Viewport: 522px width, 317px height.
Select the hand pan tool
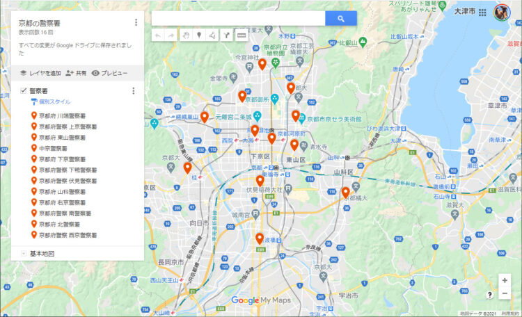coord(186,35)
